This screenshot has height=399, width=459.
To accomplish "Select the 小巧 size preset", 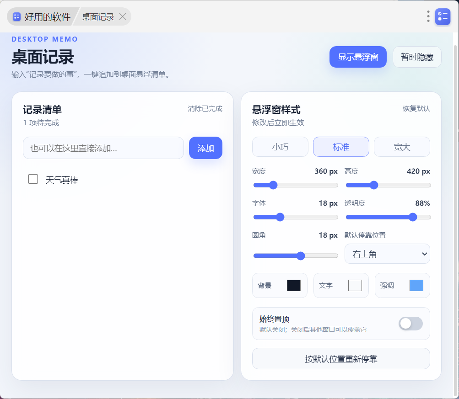I will pos(280,147).
